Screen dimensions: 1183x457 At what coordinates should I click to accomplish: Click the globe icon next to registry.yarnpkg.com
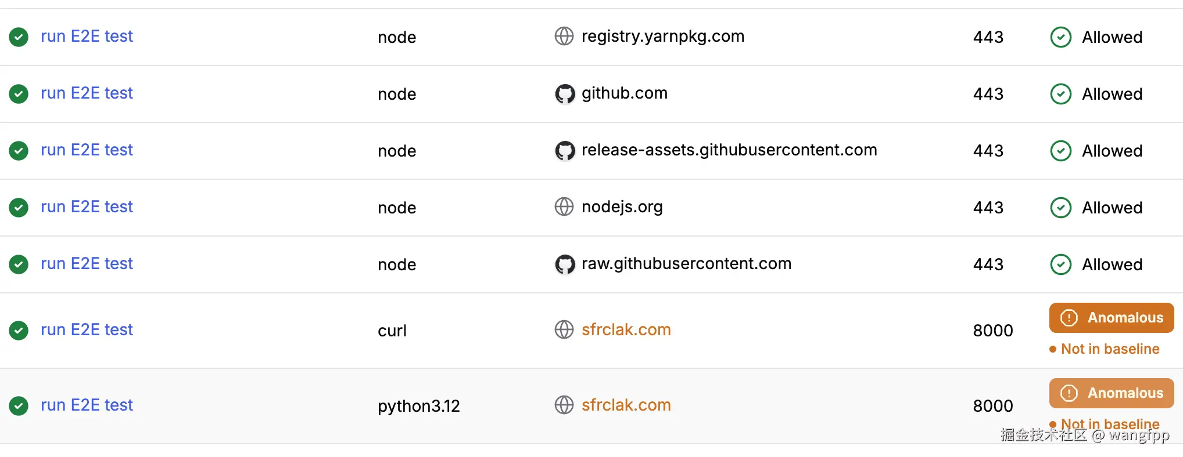coord(564,37)
